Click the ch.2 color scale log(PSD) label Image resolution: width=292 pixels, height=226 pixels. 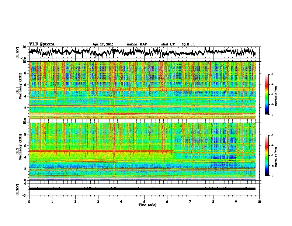coord(276,157)
